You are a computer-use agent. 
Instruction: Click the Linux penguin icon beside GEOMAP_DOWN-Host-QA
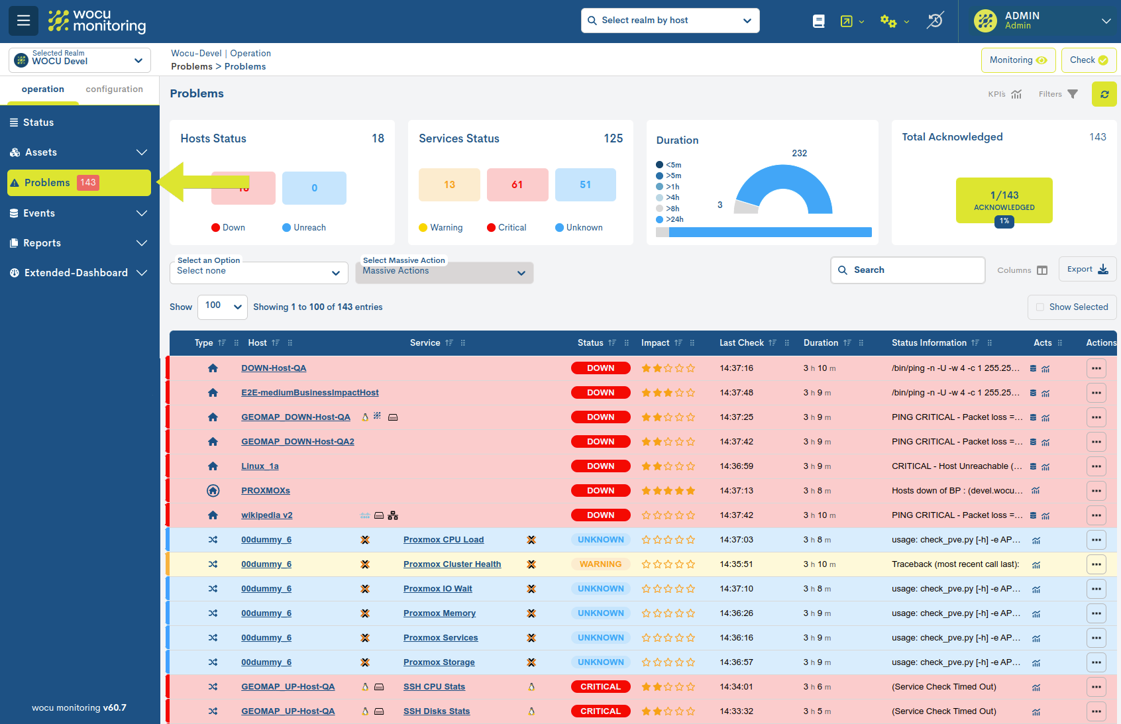click(x=365, y=417)
